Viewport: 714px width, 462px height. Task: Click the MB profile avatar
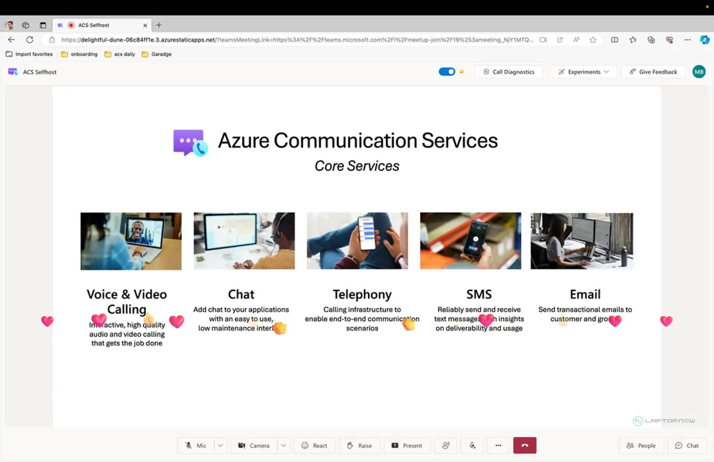point(698,72)
